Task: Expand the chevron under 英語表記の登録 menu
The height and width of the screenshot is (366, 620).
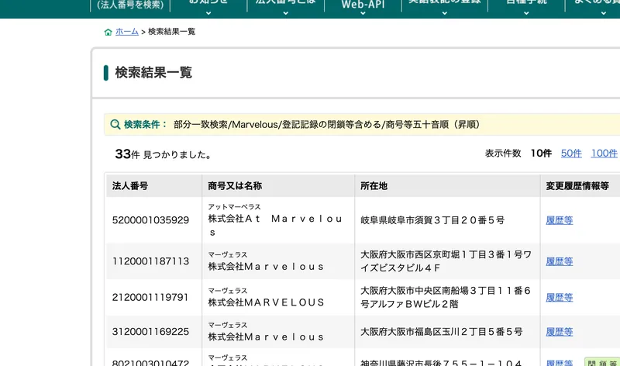Action: [444, 13]
